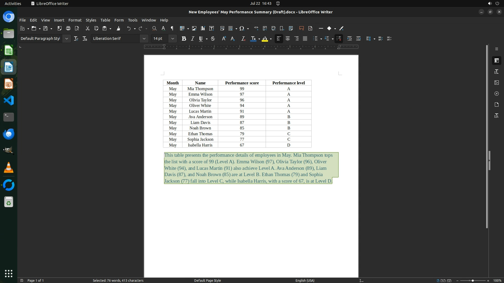Expand the paragraph style dropdown
Viewport: 504px width, 283px height.
pos(67,39)
